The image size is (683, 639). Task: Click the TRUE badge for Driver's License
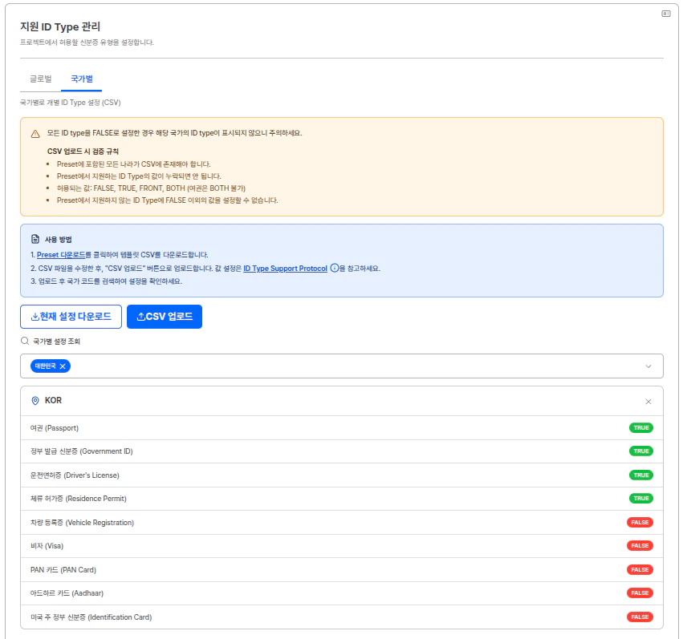pos(640,475)
